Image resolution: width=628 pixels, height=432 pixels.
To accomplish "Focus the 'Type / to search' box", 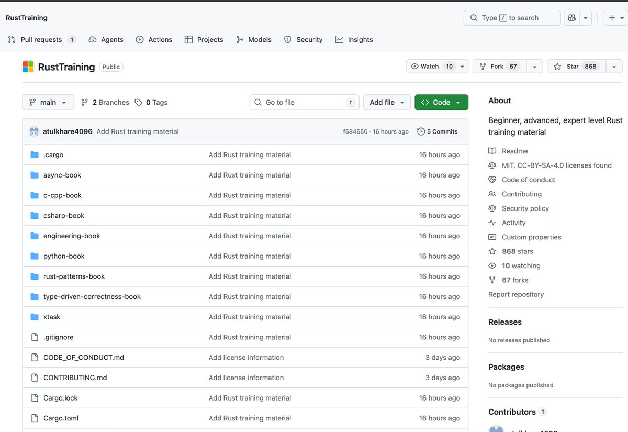I will (512, 18).
